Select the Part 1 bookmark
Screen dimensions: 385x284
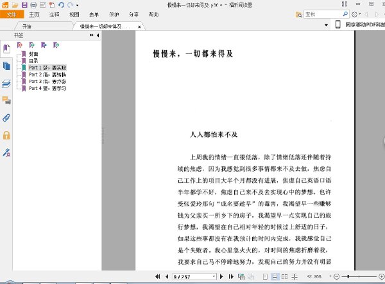coord(47,67)
